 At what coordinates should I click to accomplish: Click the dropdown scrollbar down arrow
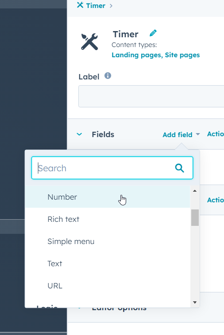click(195, 302)
